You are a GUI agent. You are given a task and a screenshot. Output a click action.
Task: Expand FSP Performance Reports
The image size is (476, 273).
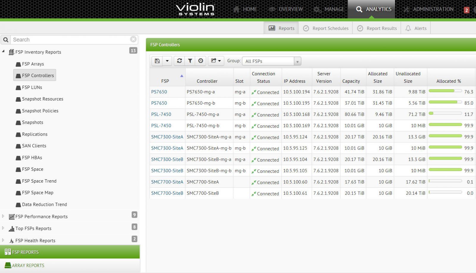3,216
